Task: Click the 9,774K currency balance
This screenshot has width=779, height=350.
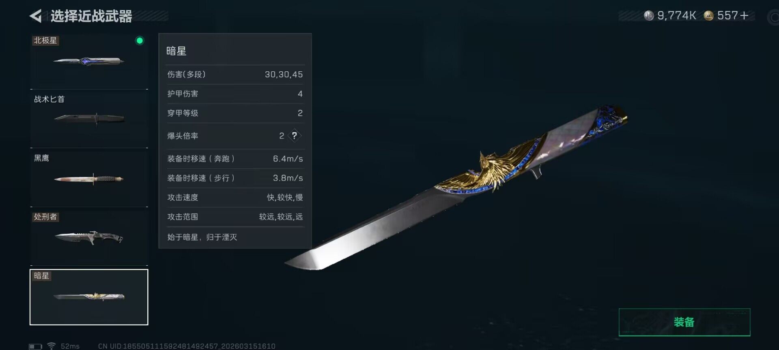Action: click(676, 16)
